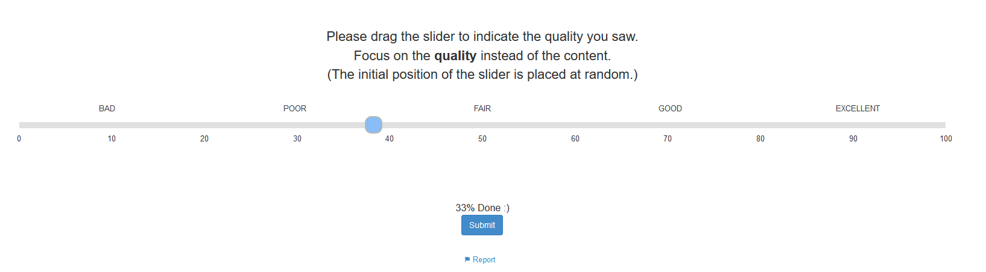Pick the EXCELLENT quality label

pos(858,109)
